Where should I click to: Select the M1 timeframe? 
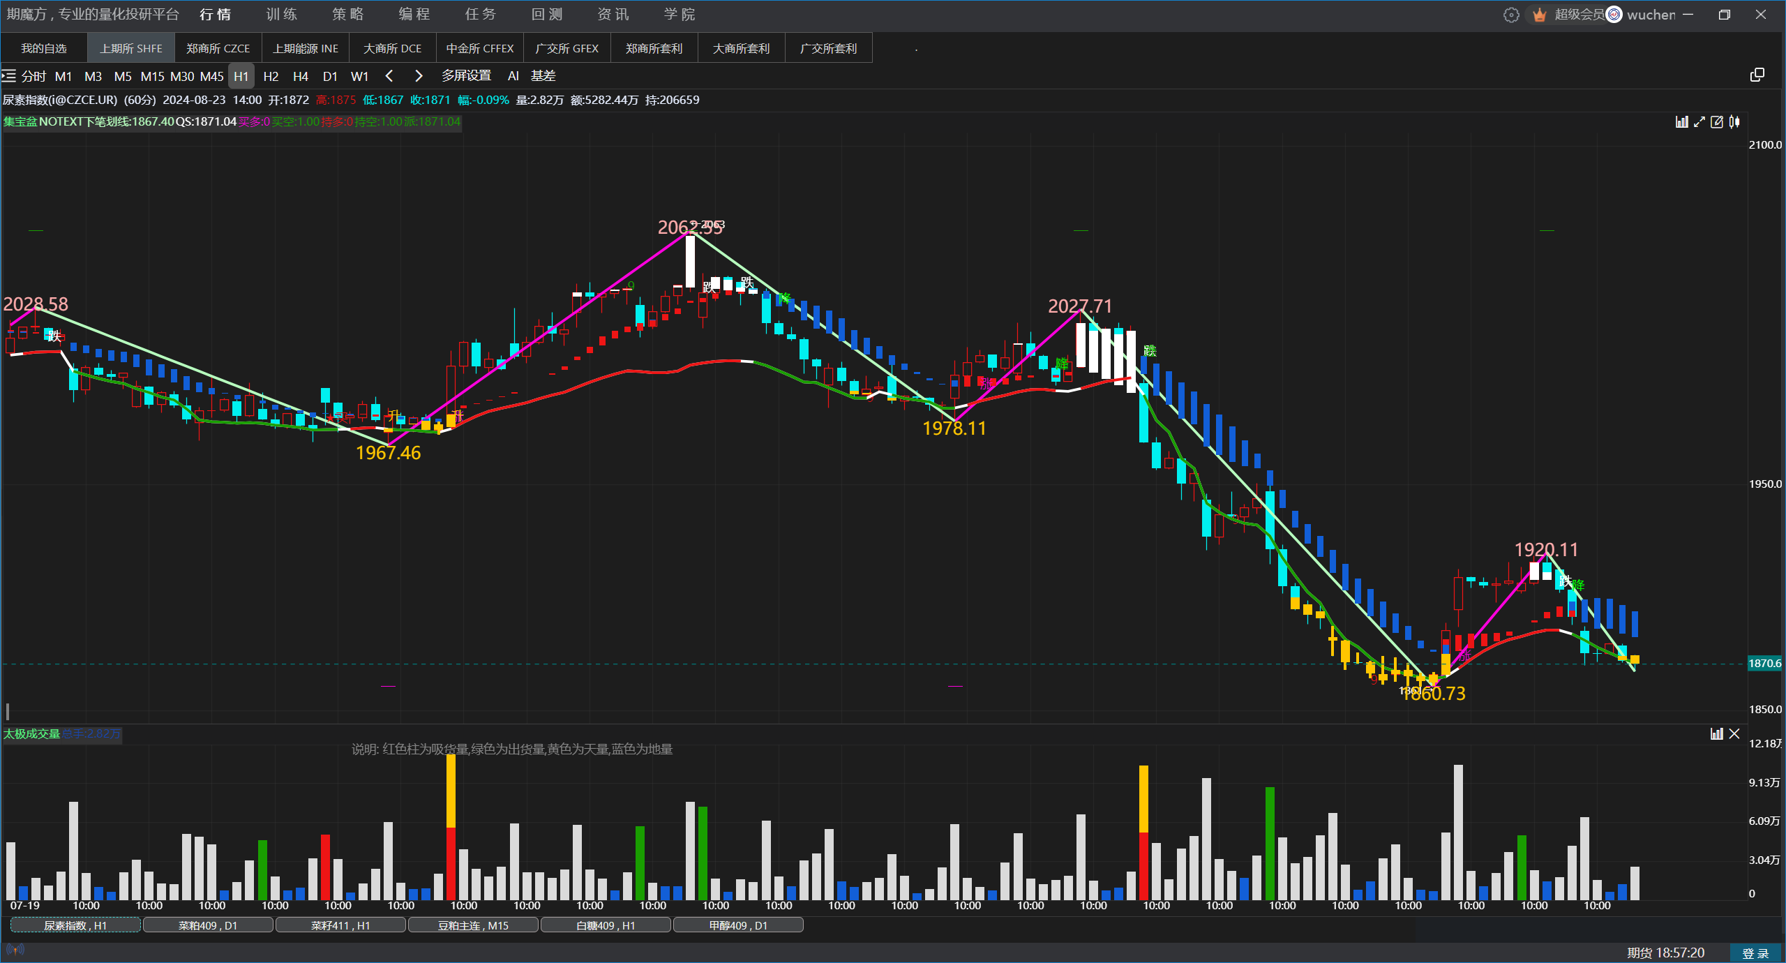[63, 76]
